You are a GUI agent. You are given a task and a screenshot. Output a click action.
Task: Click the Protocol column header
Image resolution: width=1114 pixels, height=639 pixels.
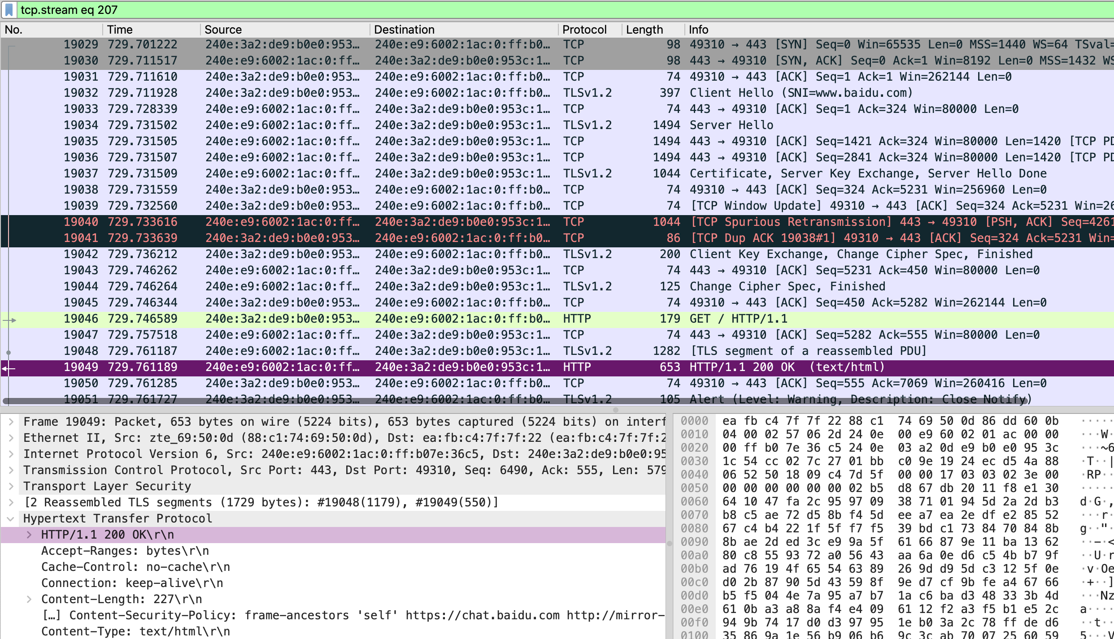pyautogui.click(x=584, y=30)
